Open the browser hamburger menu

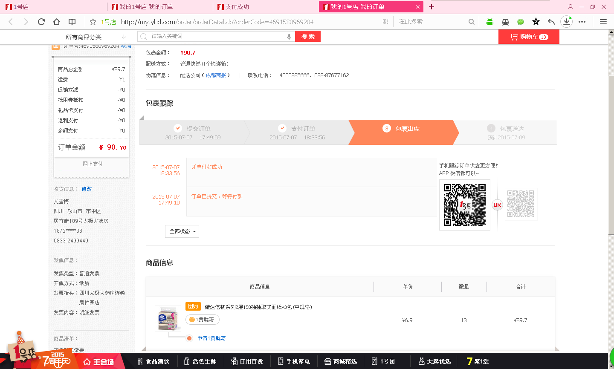click(x=603, y=22)
